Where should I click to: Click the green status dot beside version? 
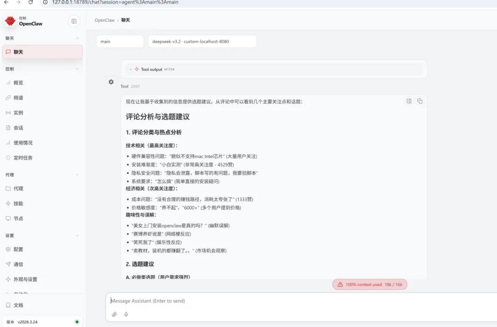(77, 322)
